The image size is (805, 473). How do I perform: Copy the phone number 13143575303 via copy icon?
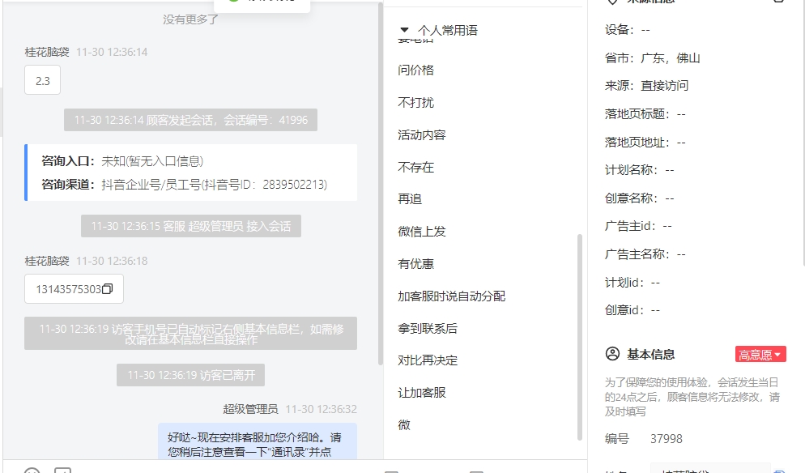107,289
